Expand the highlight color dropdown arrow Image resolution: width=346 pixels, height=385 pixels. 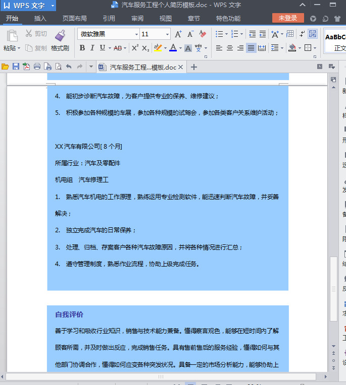tap(165, 48)
